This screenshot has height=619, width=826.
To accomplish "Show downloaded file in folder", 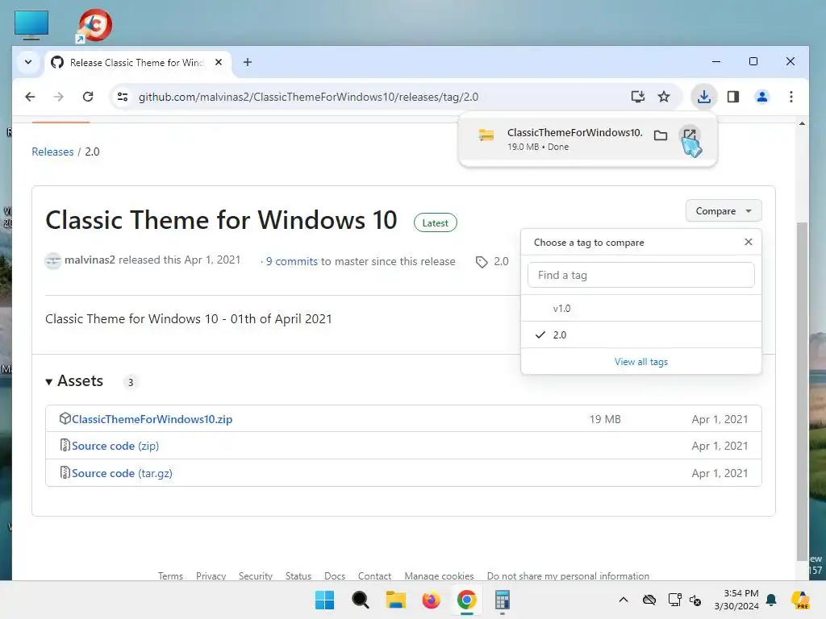I will click(661, 135).
